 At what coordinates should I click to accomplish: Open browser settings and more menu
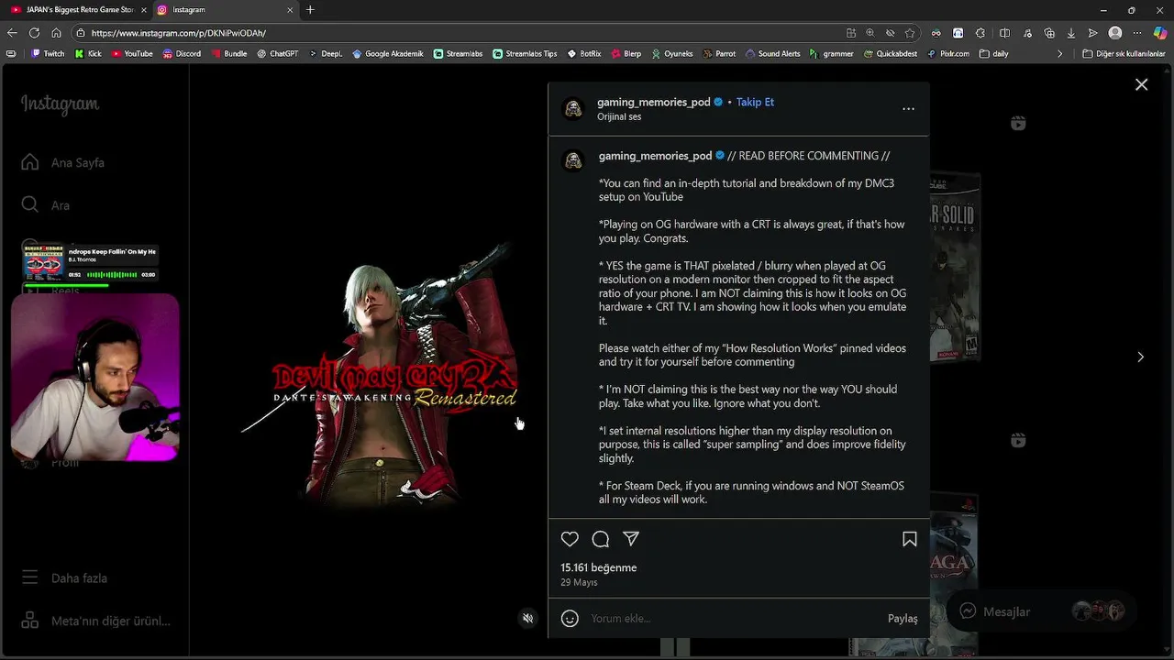(x=1137, y=33)
